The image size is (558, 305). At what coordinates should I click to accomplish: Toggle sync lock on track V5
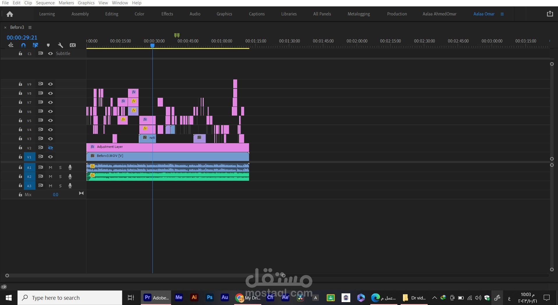[41, 120]
